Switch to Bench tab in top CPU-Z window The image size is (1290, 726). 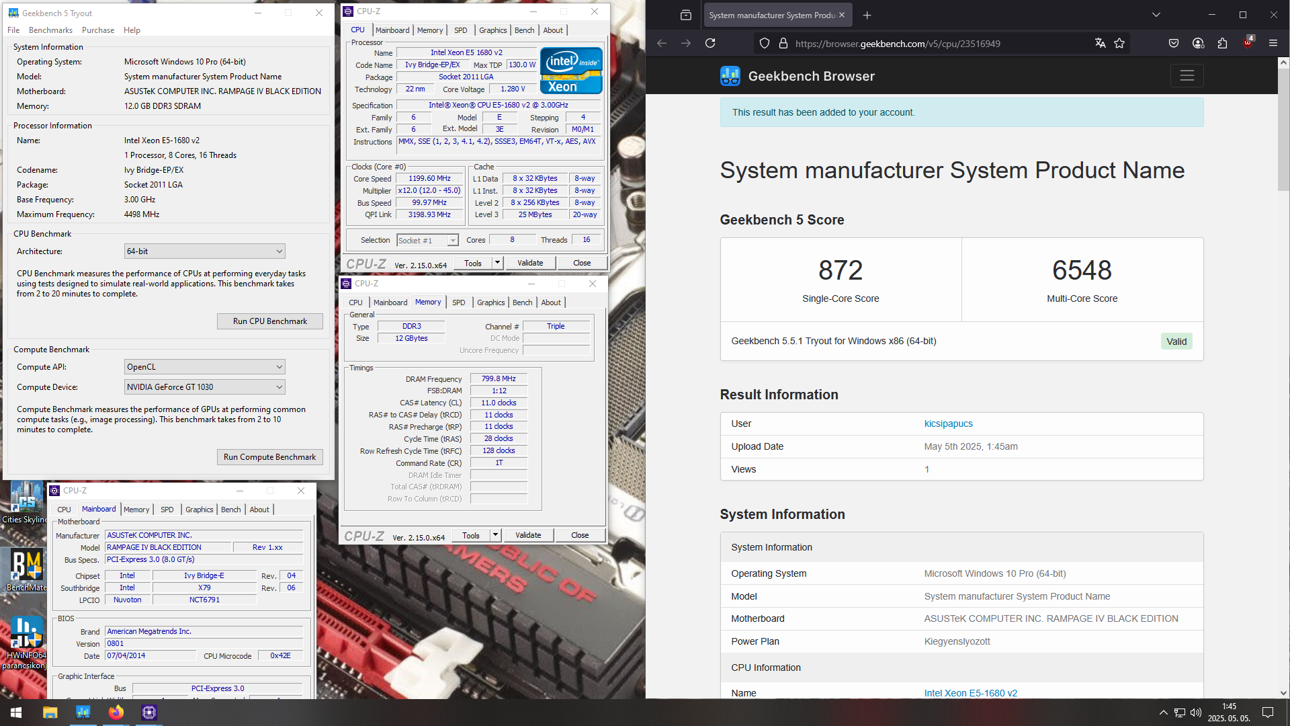[x=525, y=30]
